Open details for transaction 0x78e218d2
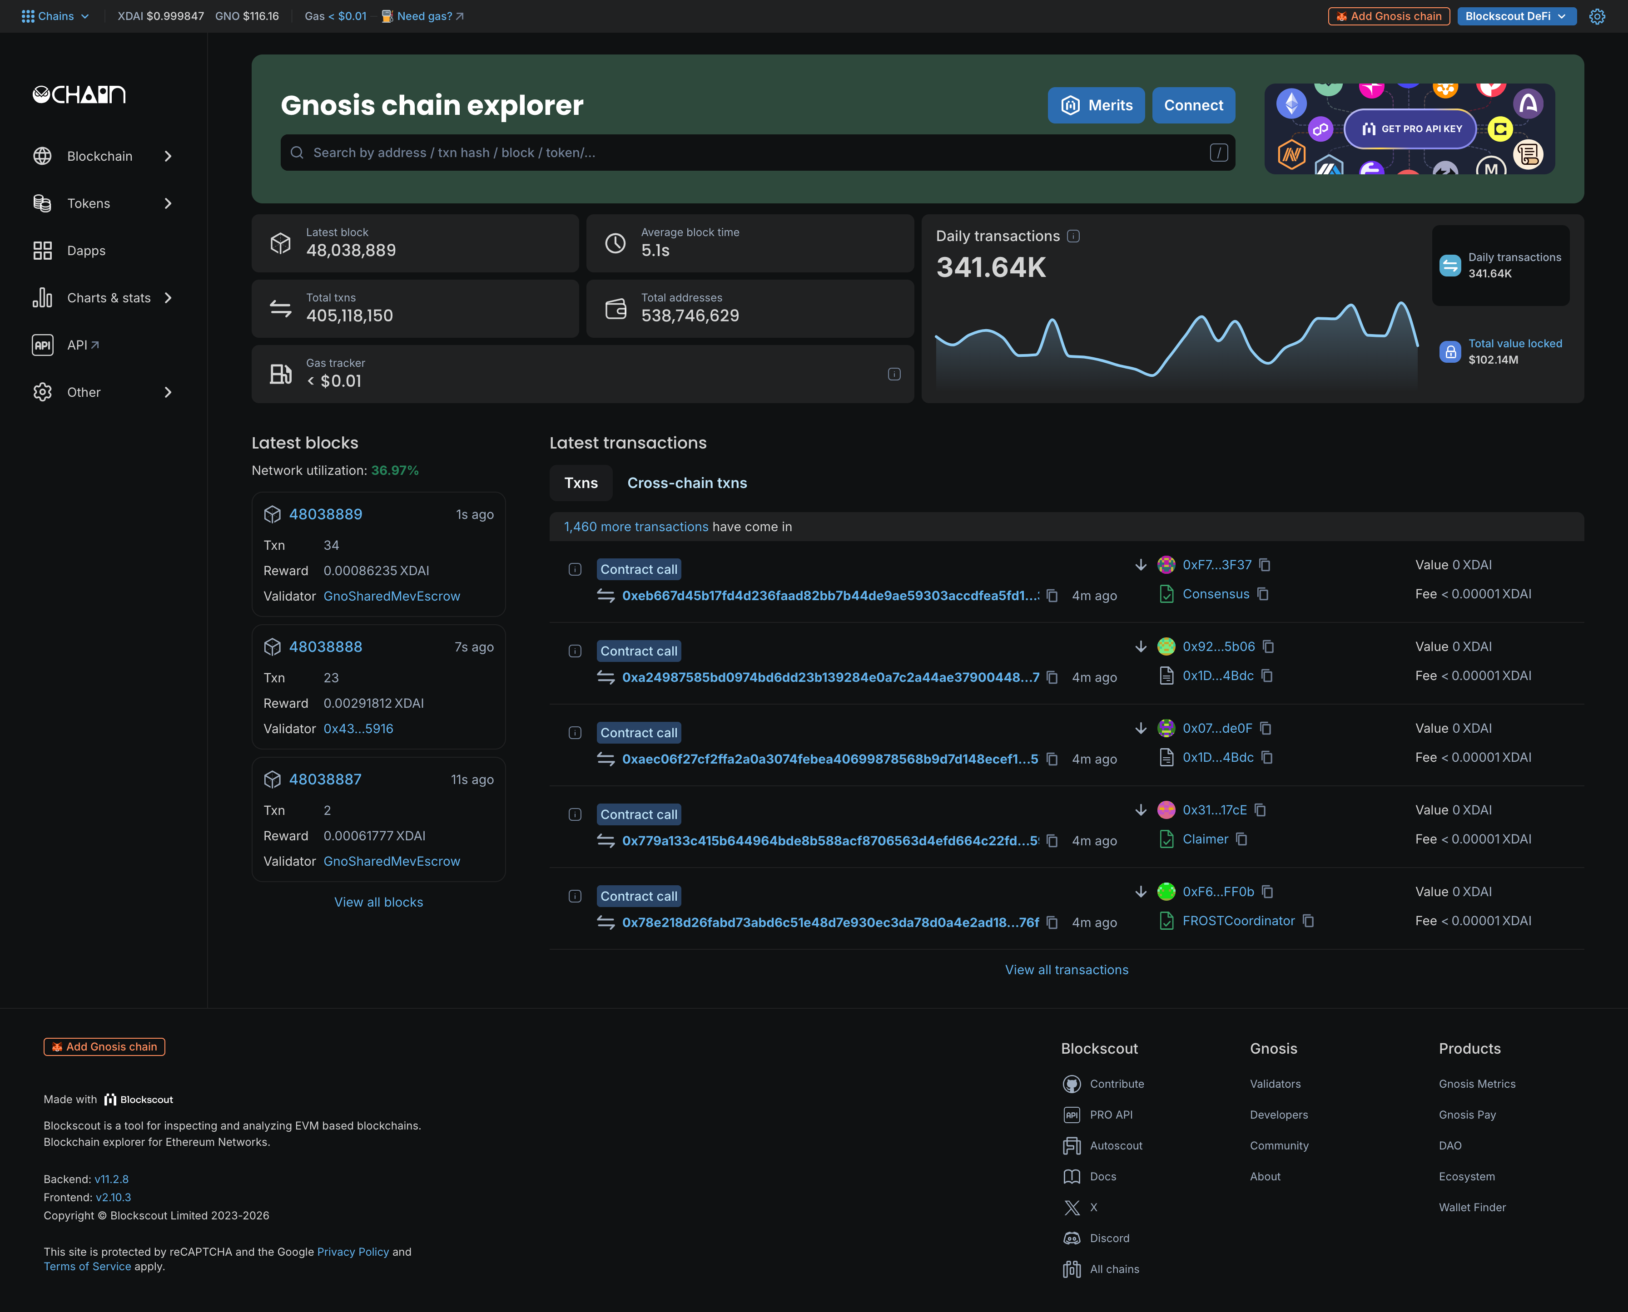1628x1312 pixels. (575, 896)
